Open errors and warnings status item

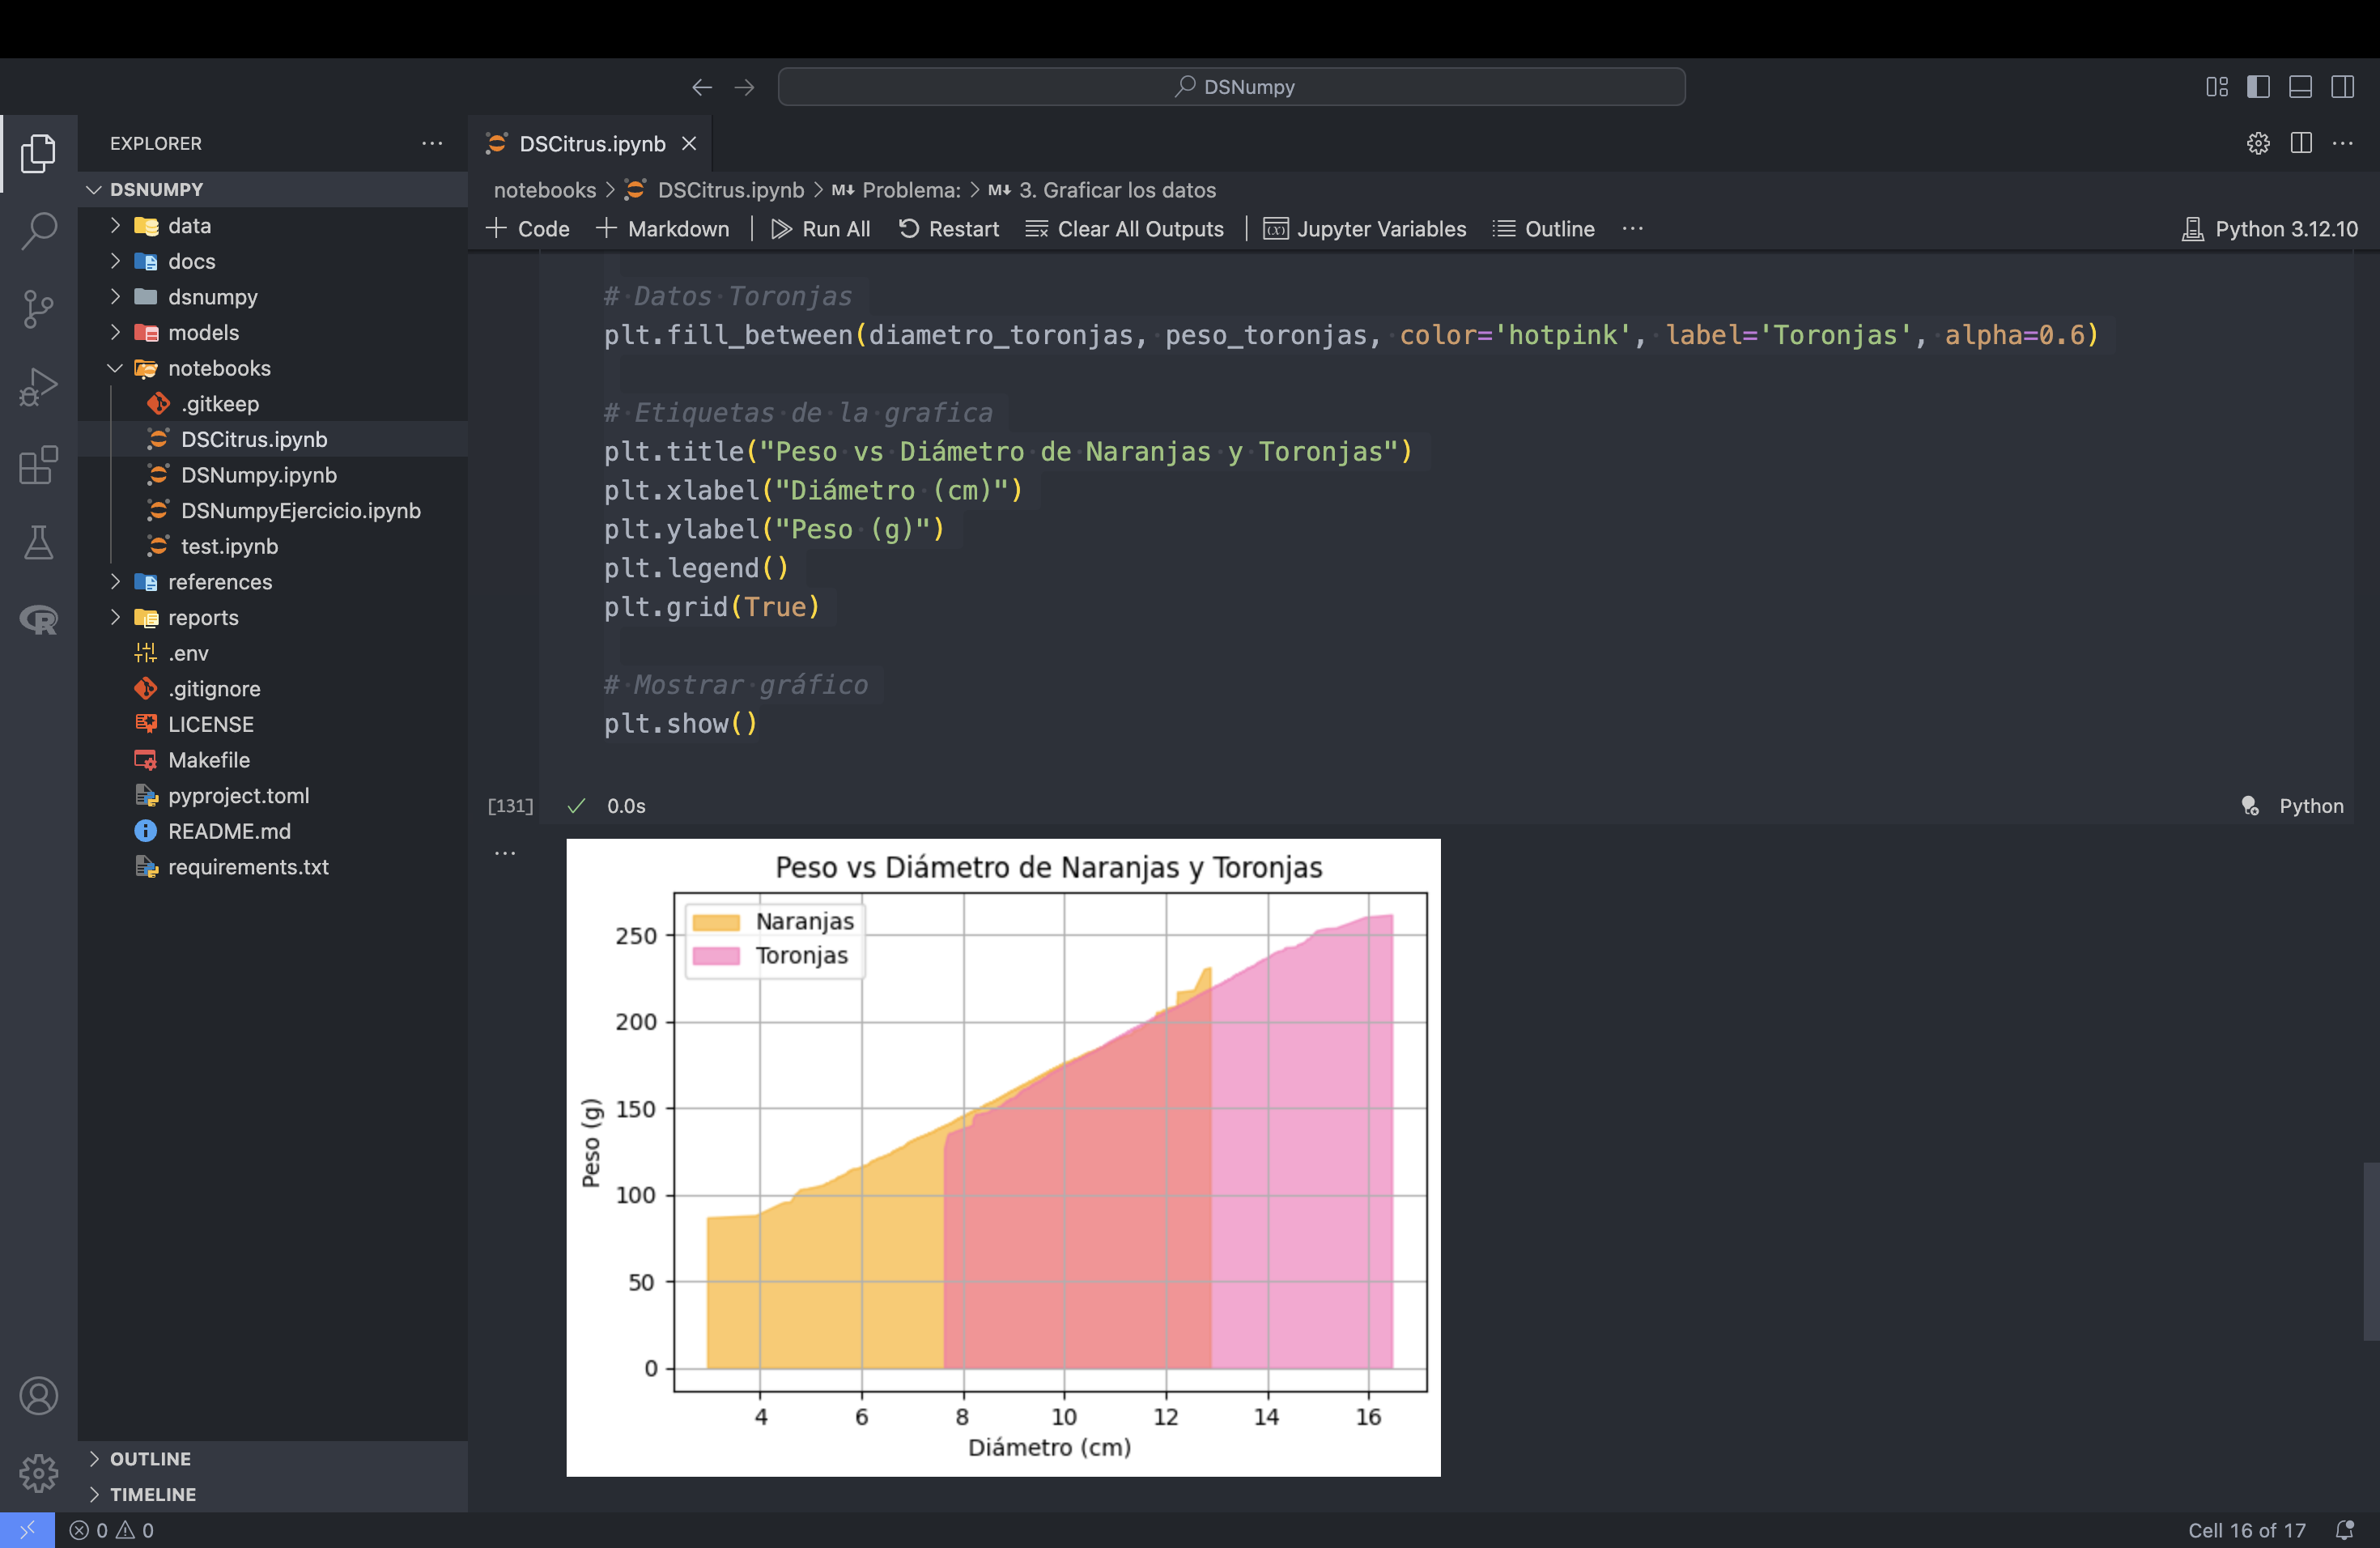coord(111,1530)
